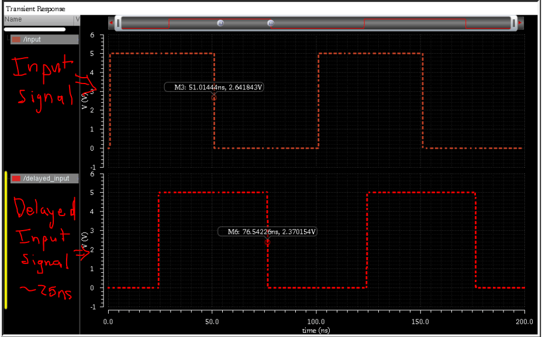
Task: Click the left arrow on the horizontal scrollbar
Action: [110, 23]
